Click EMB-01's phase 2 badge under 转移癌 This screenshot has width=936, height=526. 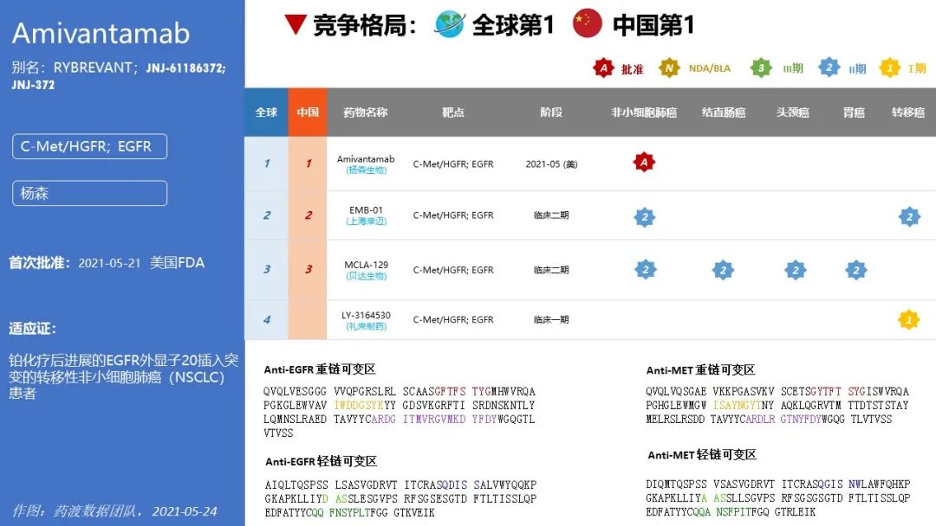coord(908,216)
